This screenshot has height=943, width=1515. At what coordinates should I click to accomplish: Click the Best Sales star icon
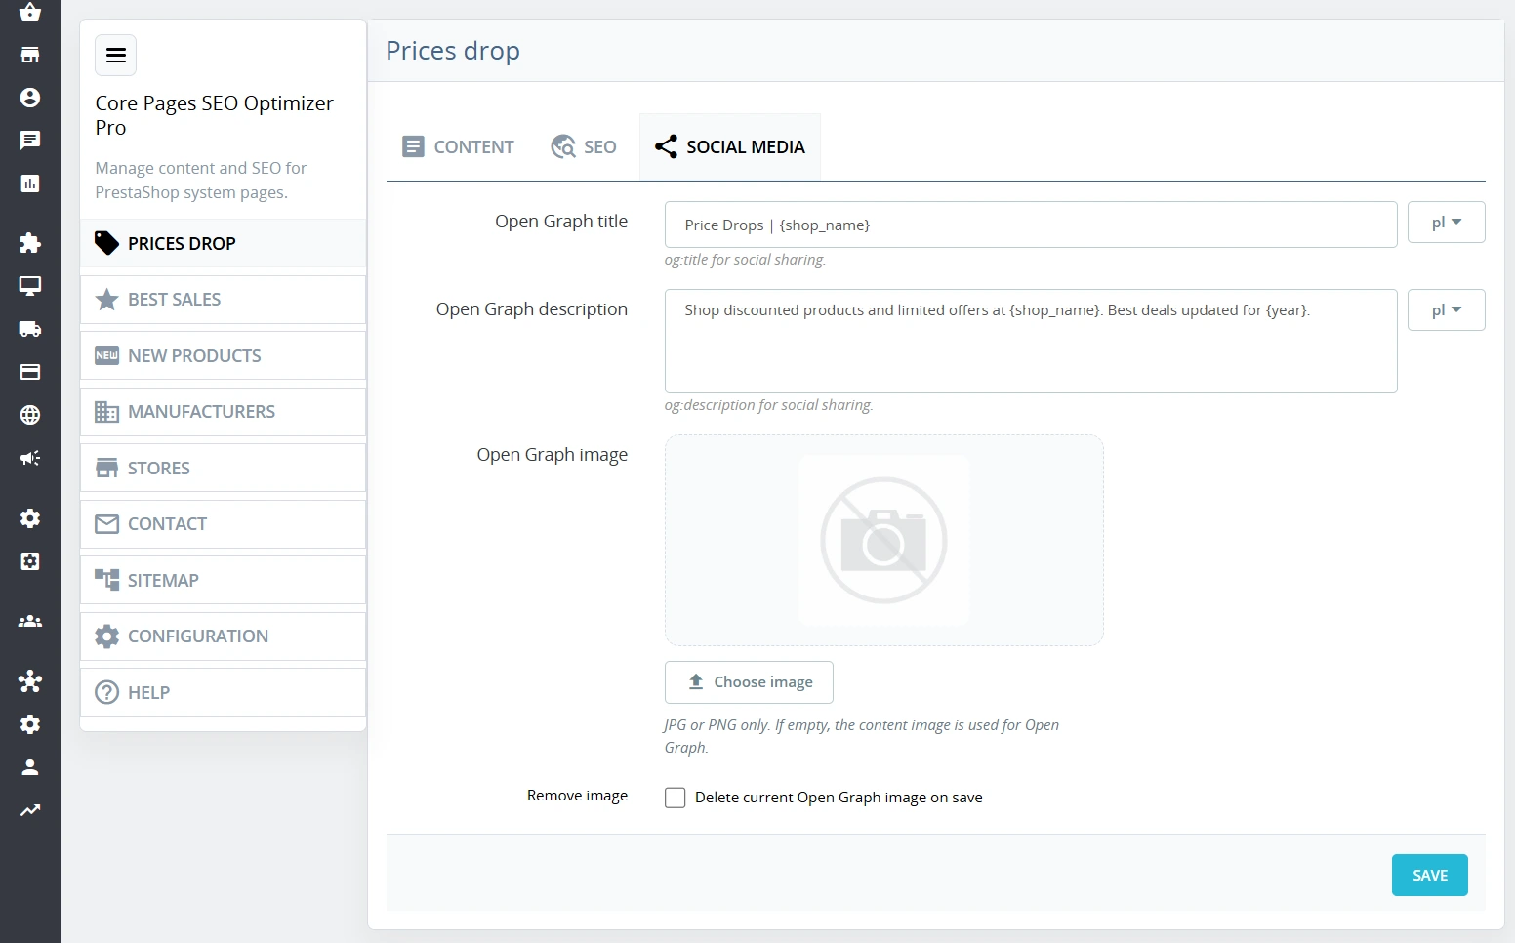click(106, 300)
